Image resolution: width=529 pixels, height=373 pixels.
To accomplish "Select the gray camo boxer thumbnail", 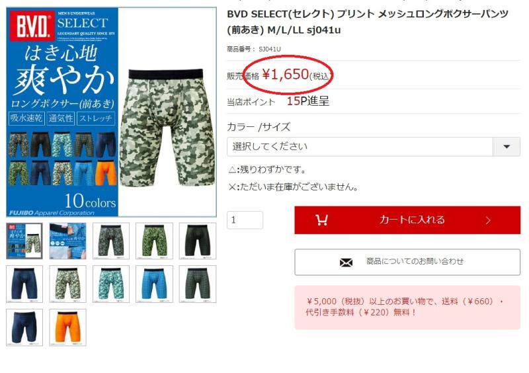I will click(111, 241).
